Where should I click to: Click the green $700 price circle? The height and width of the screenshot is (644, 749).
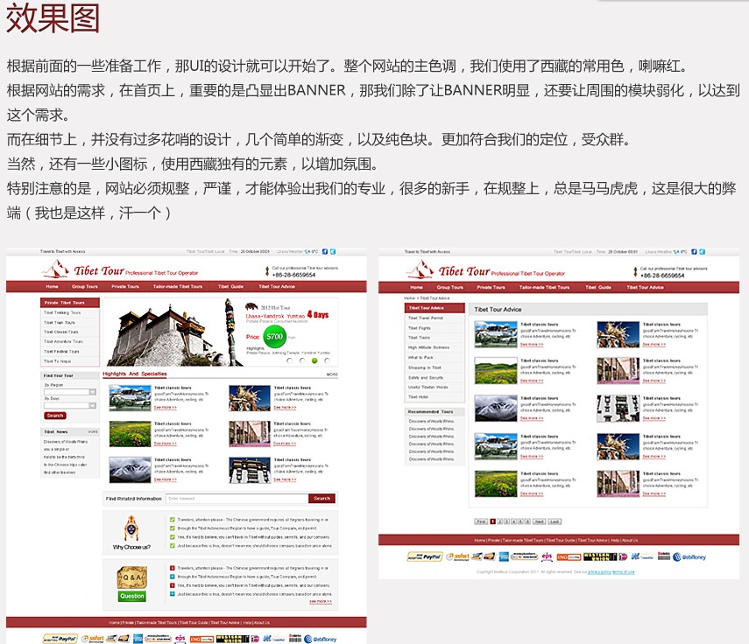coord(275,337)
